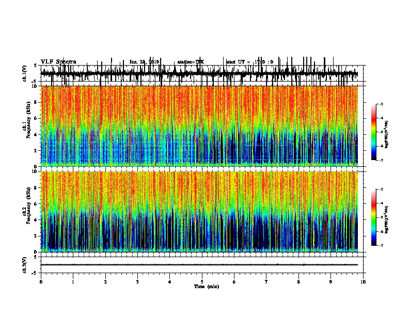Click the 4 kHz tick on ch.1 frequency axis

tap(36, 135)
